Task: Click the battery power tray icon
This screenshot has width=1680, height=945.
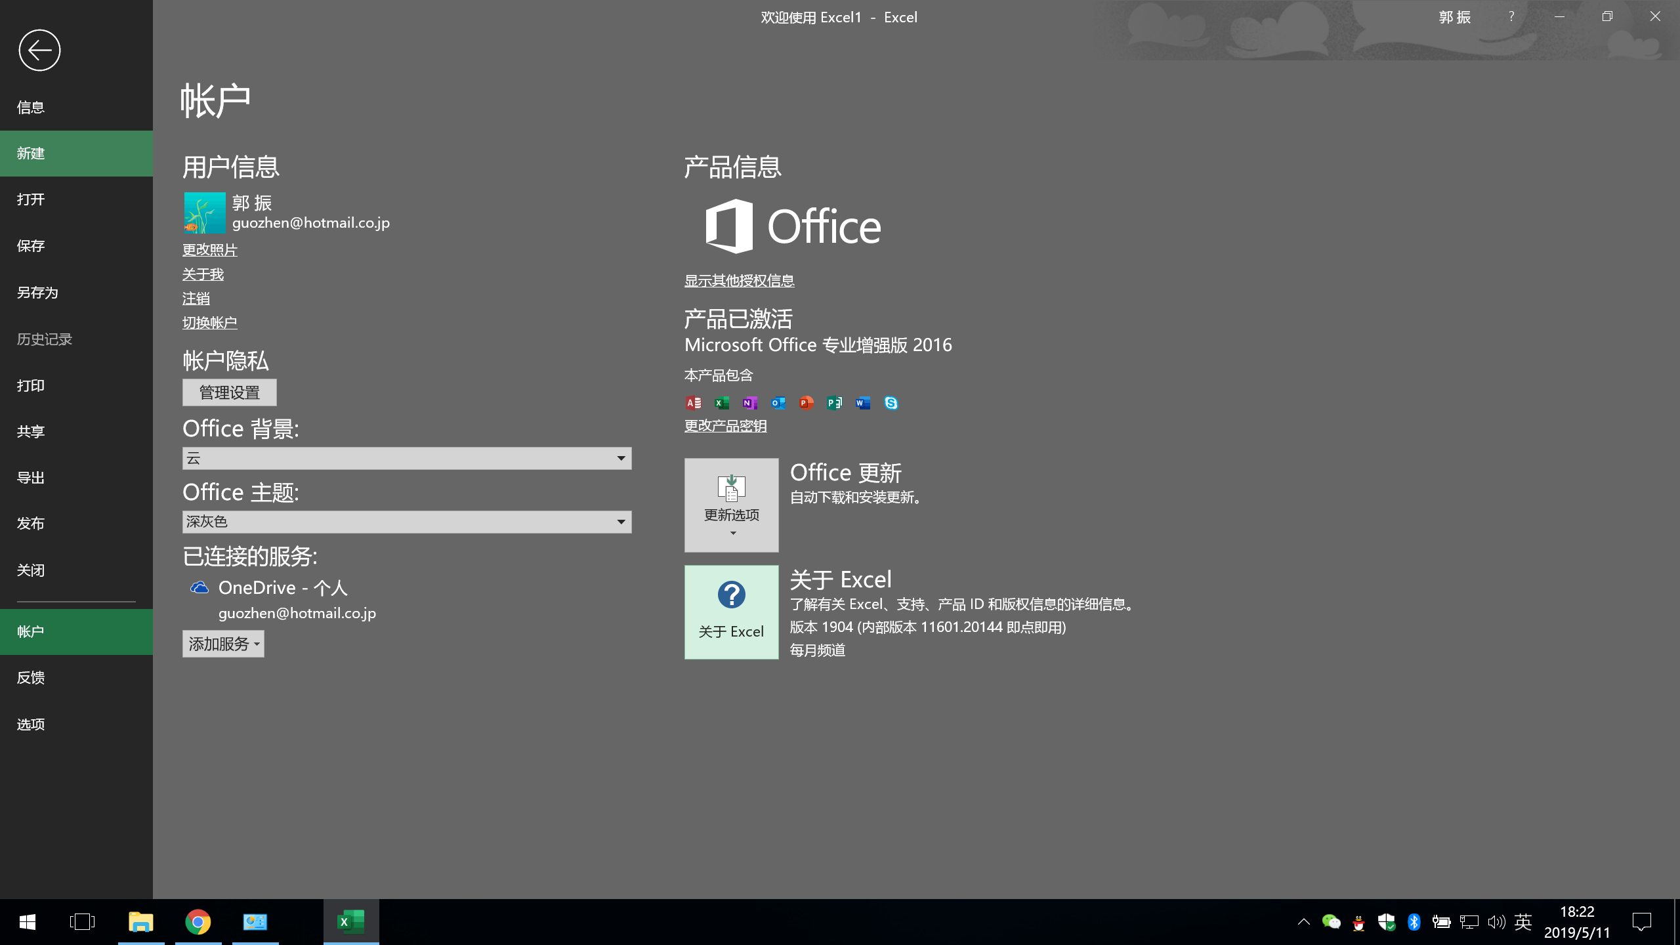Action: [1441, 922]
